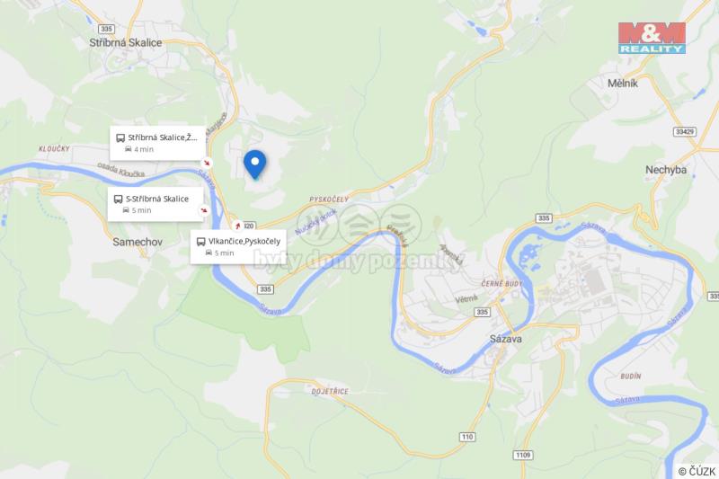Open the S-Stříbrná Skalice 5 min card
Image resolution: width=719 pixels, height=479 pixels.
pos(155,204)
